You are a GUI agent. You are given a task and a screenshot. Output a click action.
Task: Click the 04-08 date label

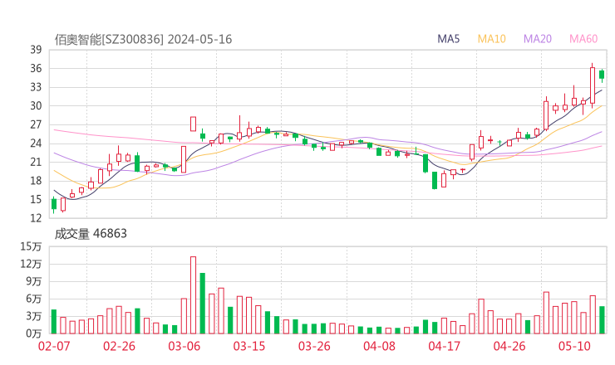[379, 346]
